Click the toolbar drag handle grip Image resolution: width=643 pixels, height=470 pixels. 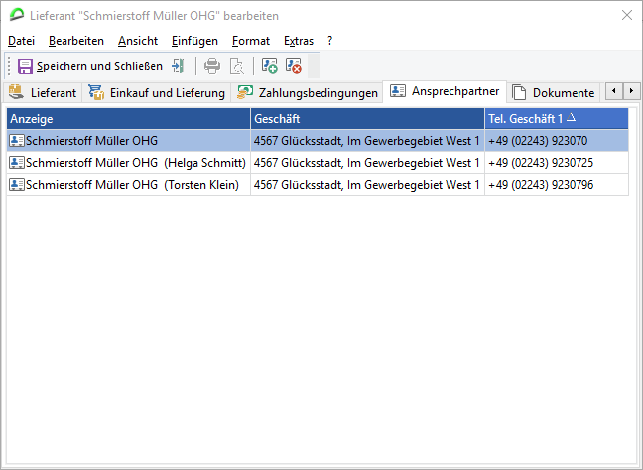point(9,66)
